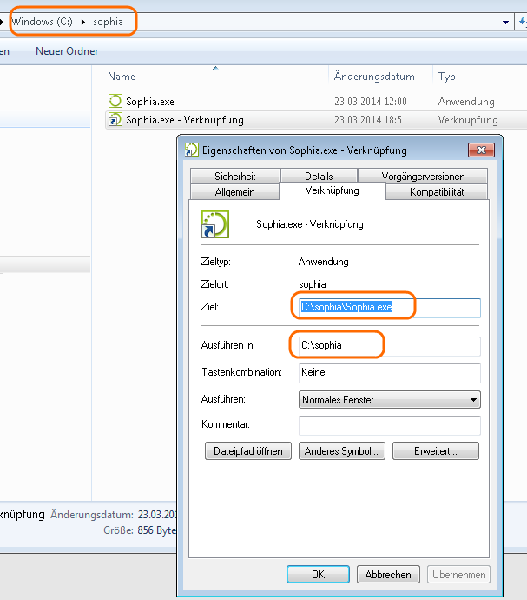Open the Ausführen window mode dropdown

[389, 400]
